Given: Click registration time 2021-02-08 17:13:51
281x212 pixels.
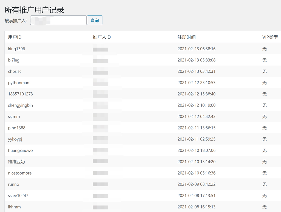Looking at the screenshot, I should pyautogui.click(x=196, y=196).
